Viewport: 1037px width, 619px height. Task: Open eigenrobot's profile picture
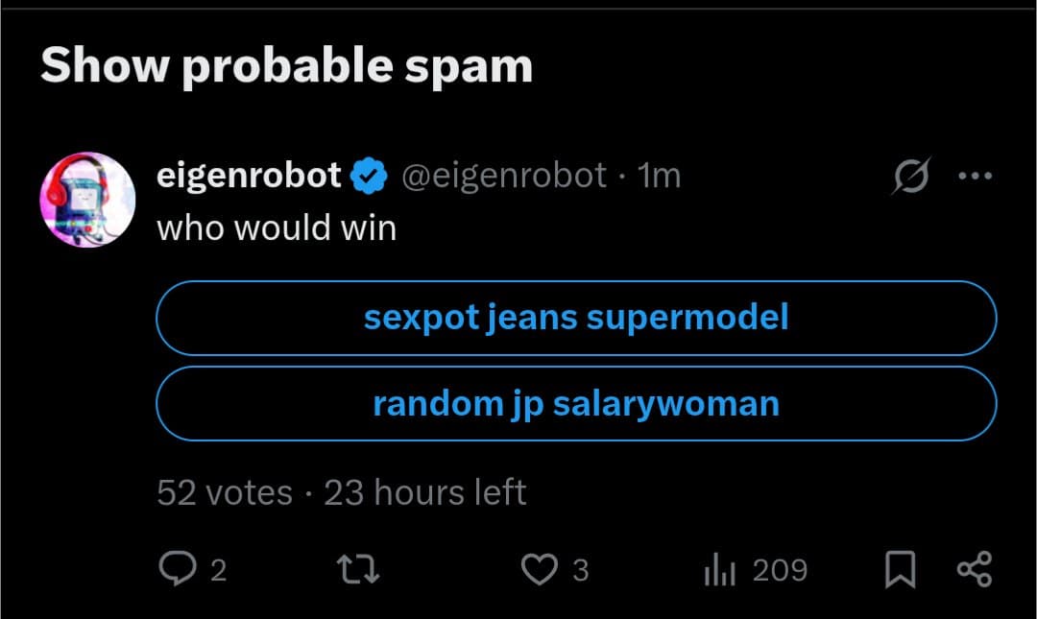click(87, 199)
